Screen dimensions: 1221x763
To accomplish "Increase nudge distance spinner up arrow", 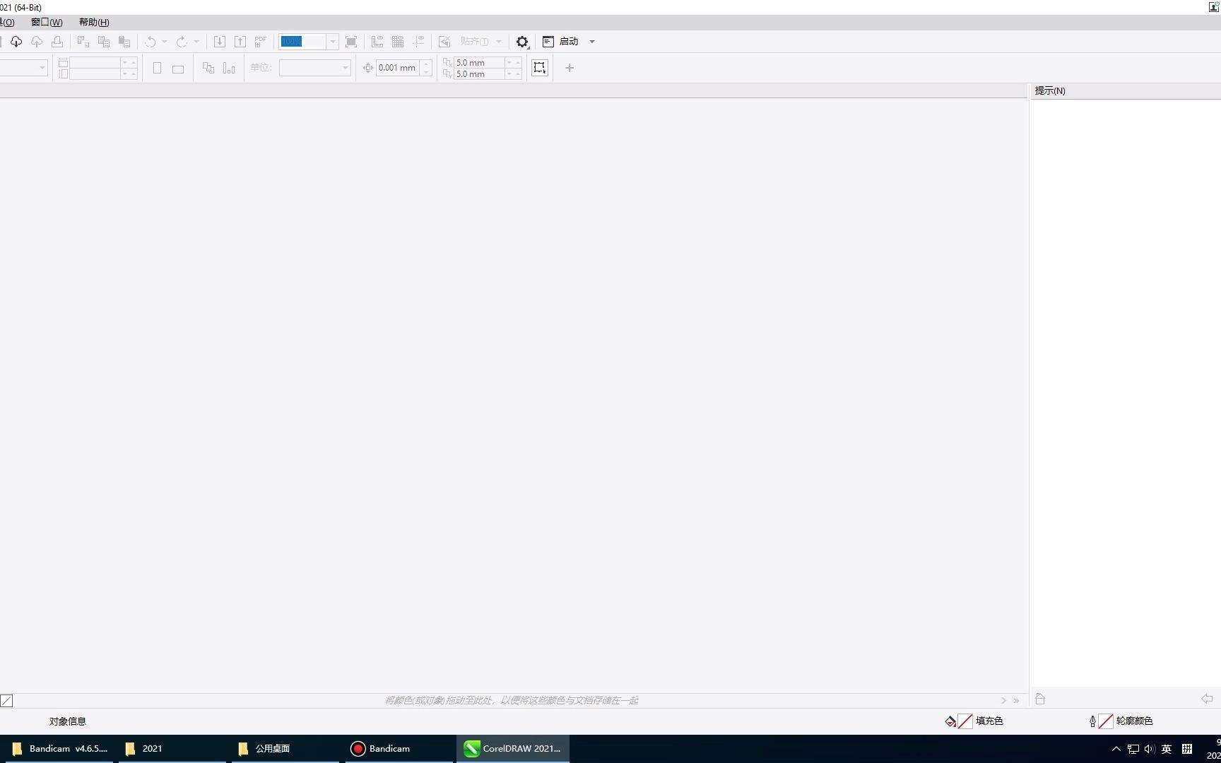I will [x=426, y=64].
